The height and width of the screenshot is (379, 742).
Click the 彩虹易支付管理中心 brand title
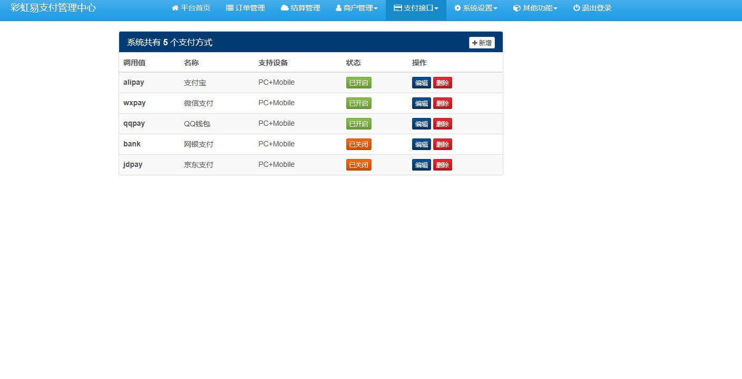point(53,8)
